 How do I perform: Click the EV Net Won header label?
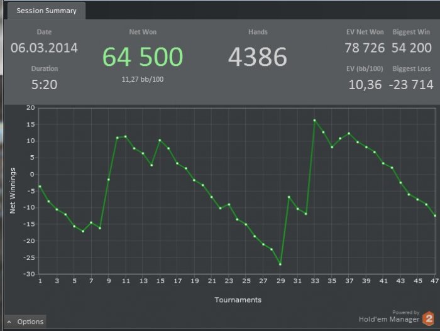[x=365, y=32]
